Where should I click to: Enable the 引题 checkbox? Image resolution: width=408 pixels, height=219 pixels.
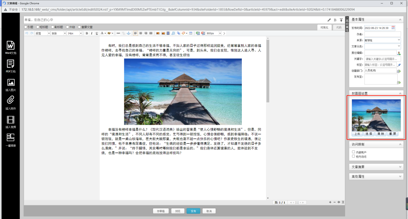(26, 27)
